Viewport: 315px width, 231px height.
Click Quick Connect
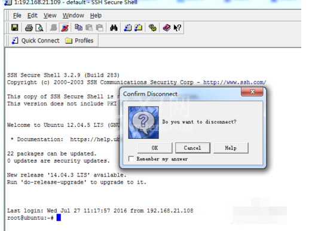point(35,41)
